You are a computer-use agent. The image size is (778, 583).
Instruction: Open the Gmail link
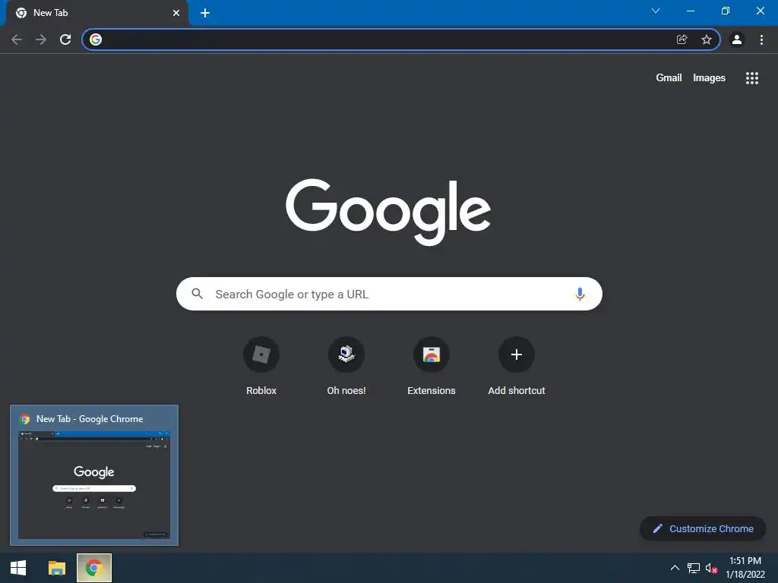669,78
